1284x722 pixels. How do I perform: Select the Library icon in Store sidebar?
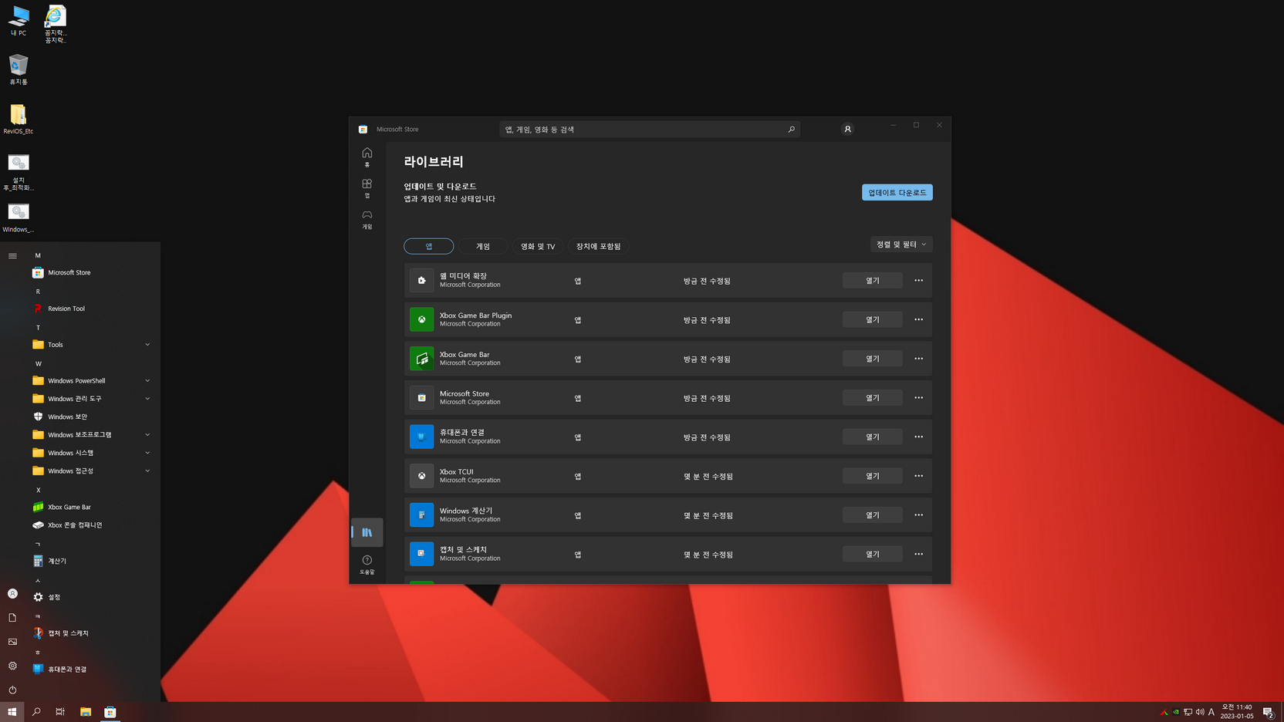pos(367,532)
